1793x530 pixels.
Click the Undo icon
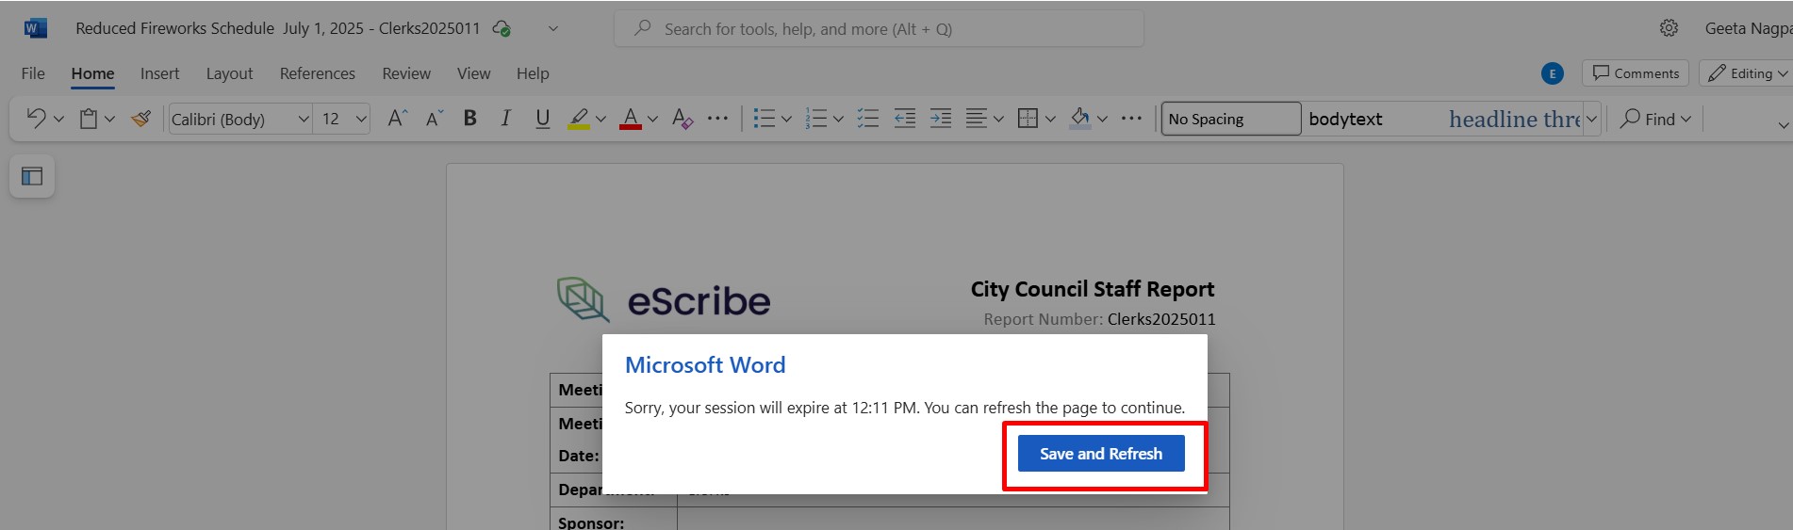(36, 119)
